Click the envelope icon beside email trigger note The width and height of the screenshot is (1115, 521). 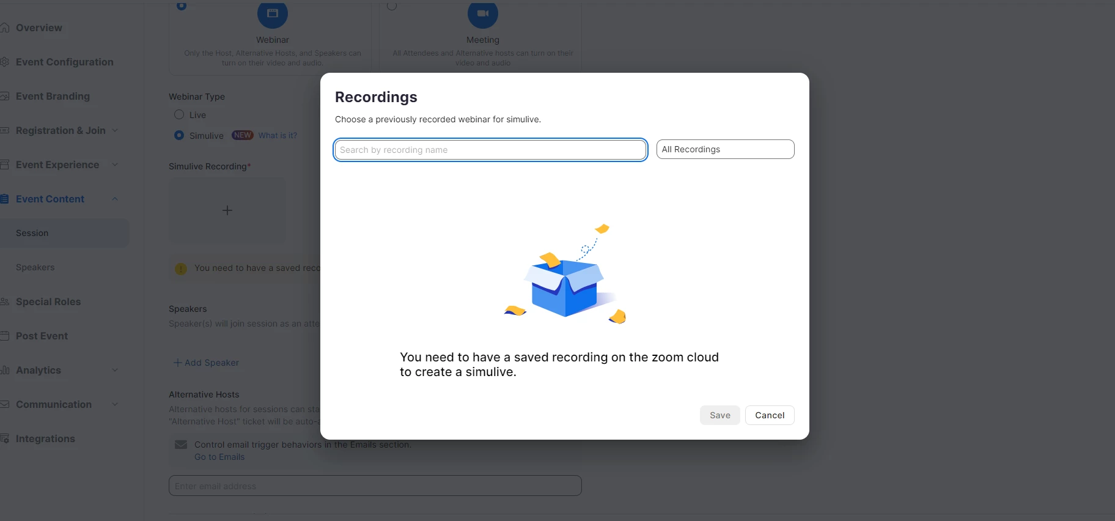[x=181, y=445]
